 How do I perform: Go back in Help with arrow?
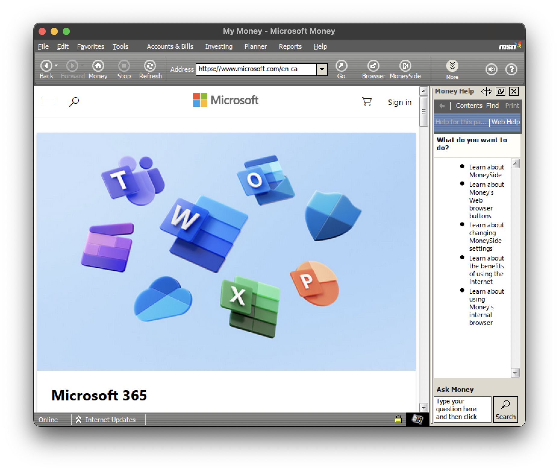(x=442, y=106)
